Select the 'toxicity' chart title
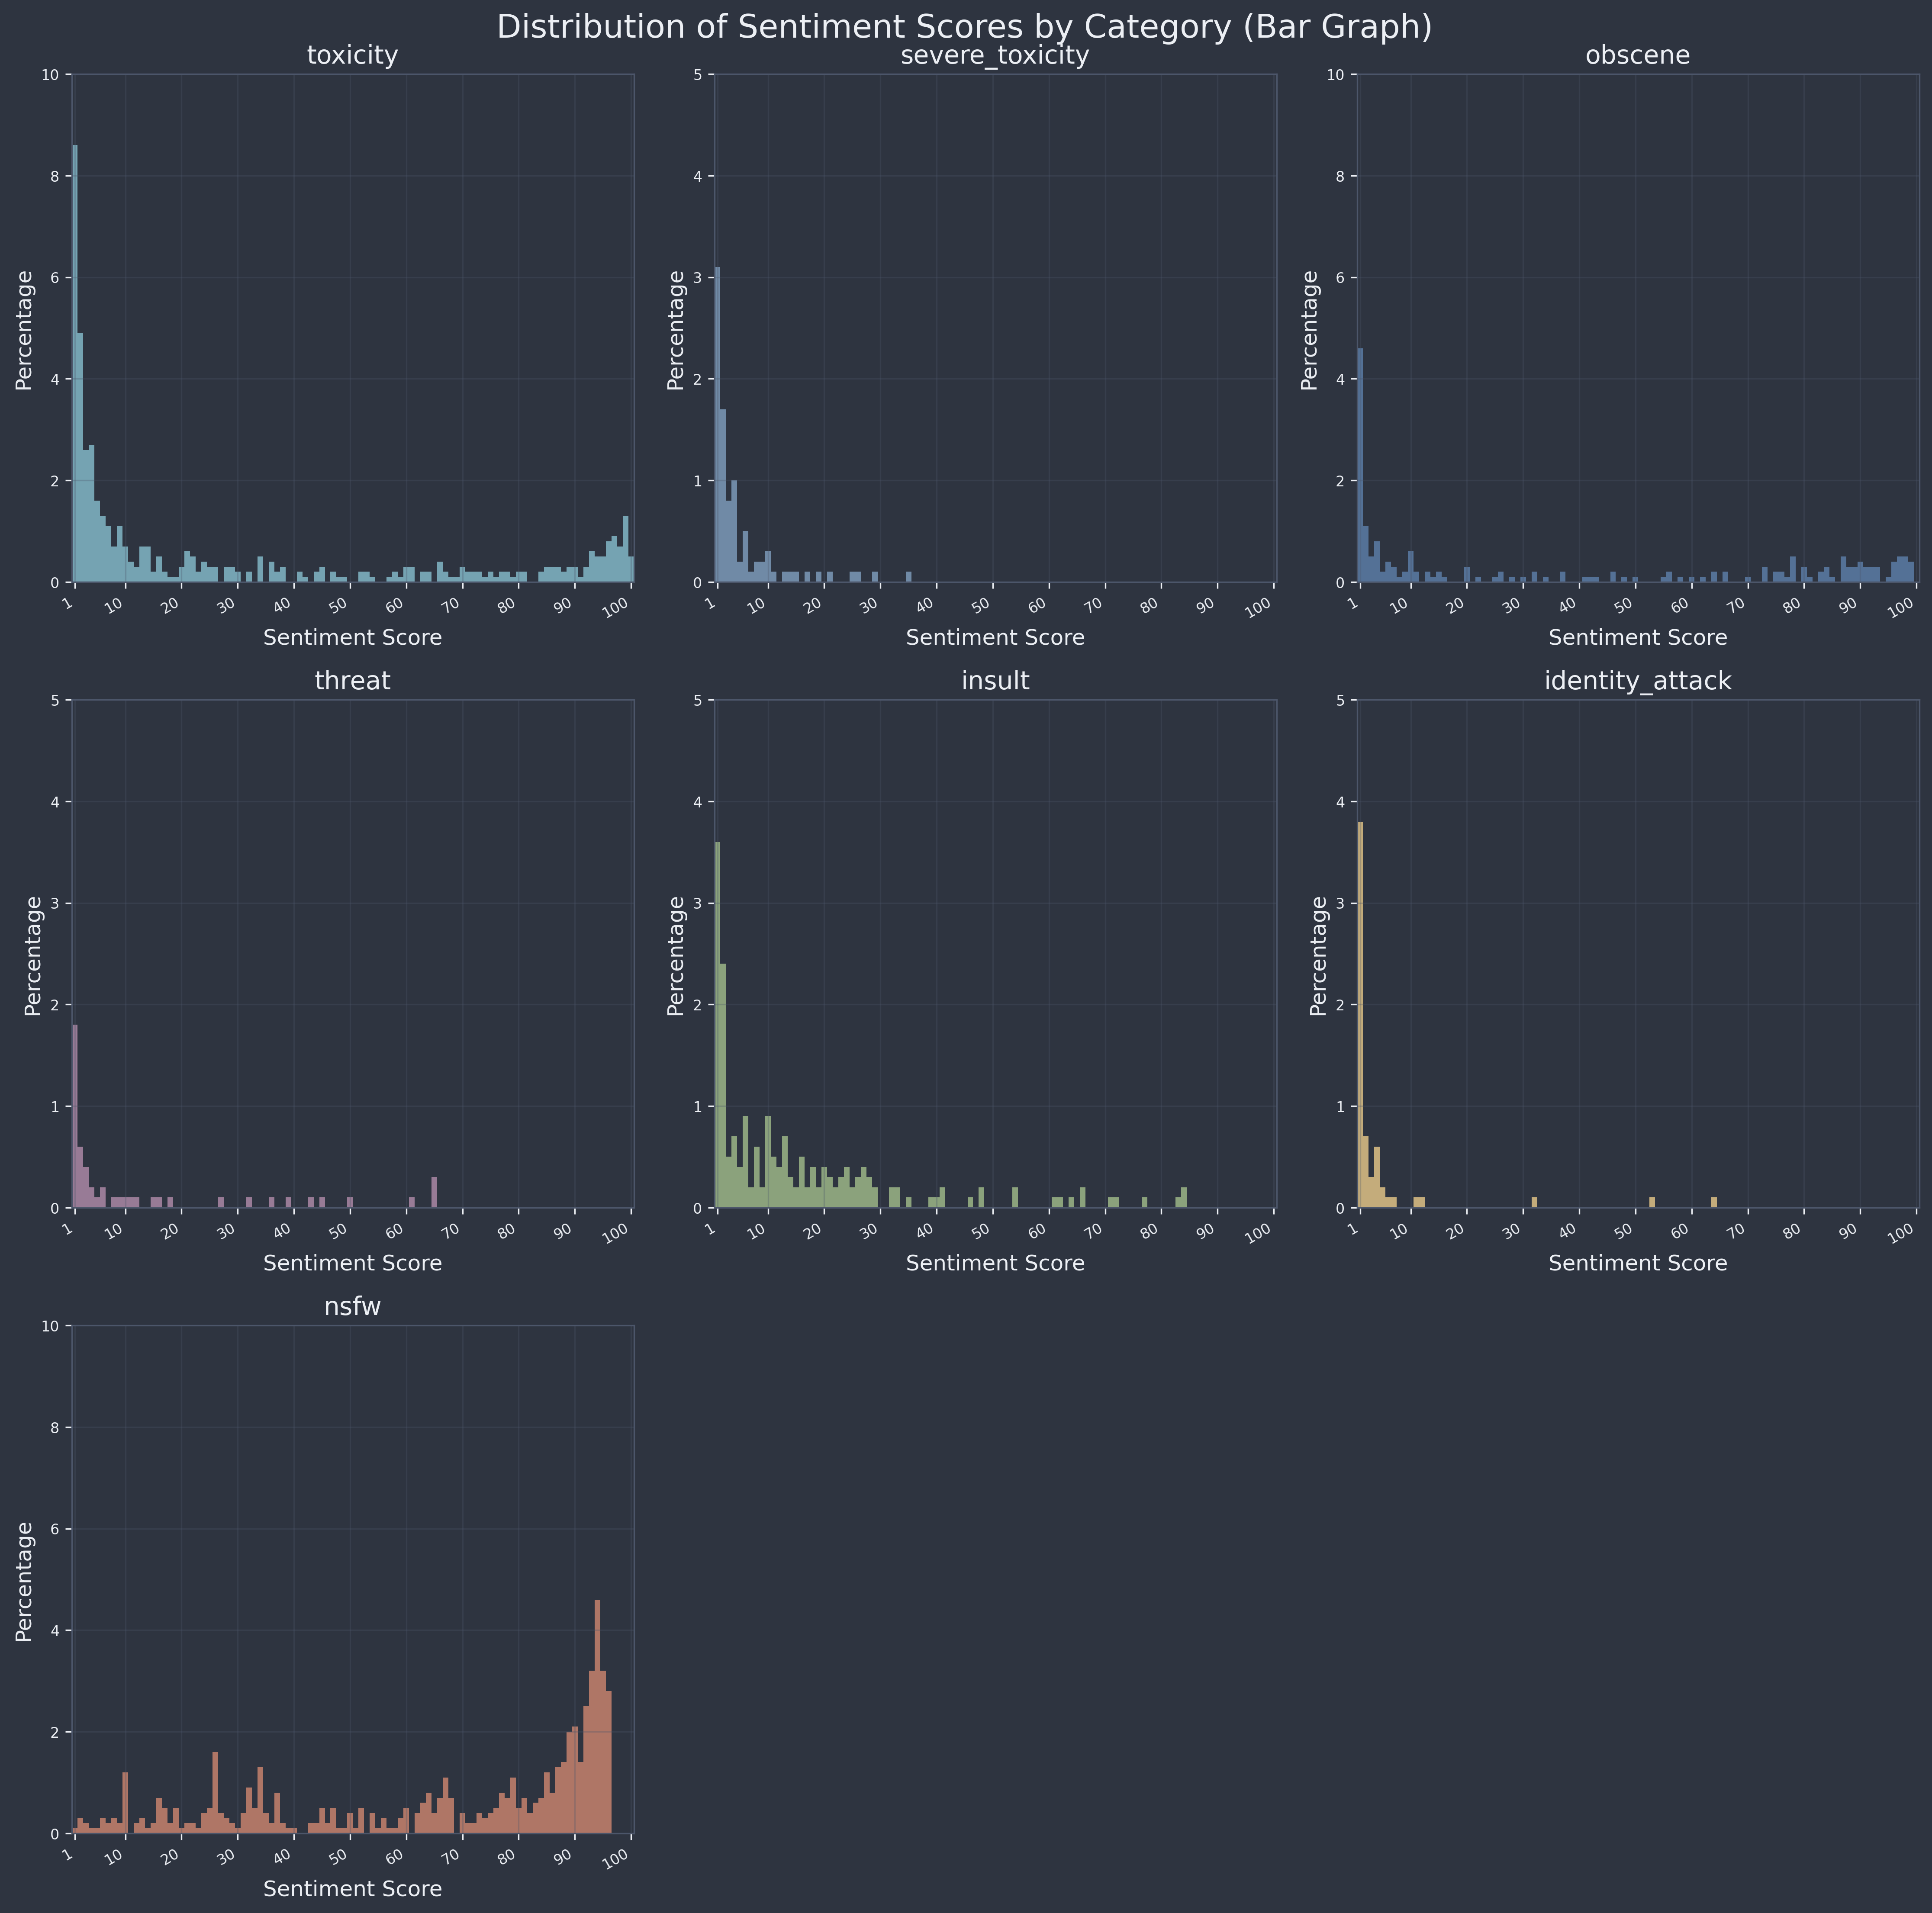Viewport: 1932px width, 1913px height. pyautogui.click(x=352, y=56)
